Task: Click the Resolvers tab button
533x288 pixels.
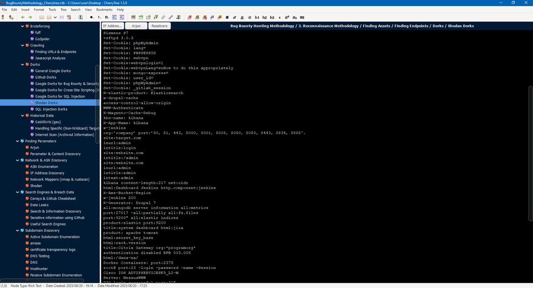Action: (x=159, y=26)
